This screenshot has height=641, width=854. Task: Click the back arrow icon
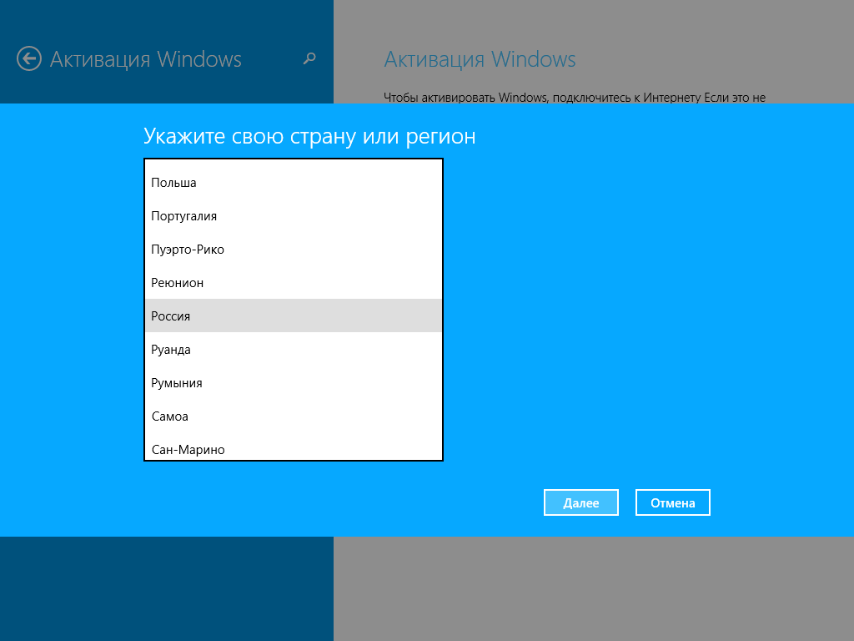pos(29,59)
